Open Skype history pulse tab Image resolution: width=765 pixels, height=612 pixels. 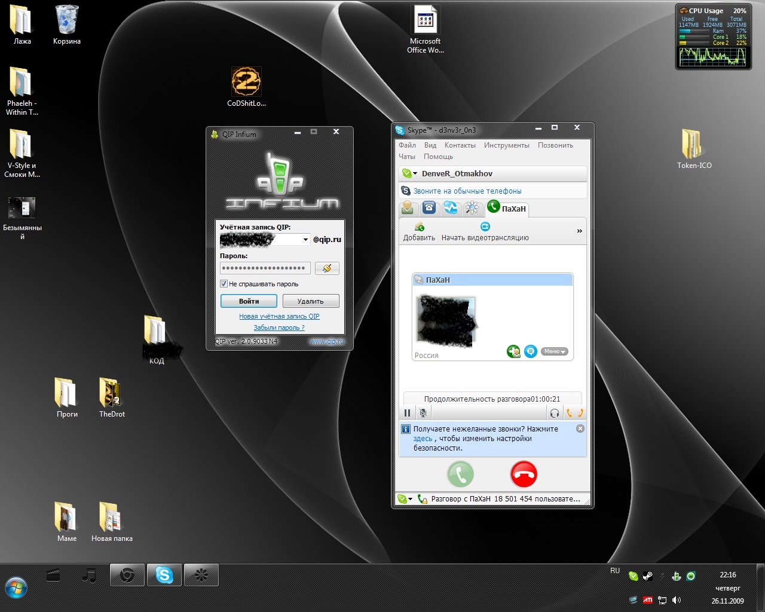pyautogui.click(x=451, y=208)
